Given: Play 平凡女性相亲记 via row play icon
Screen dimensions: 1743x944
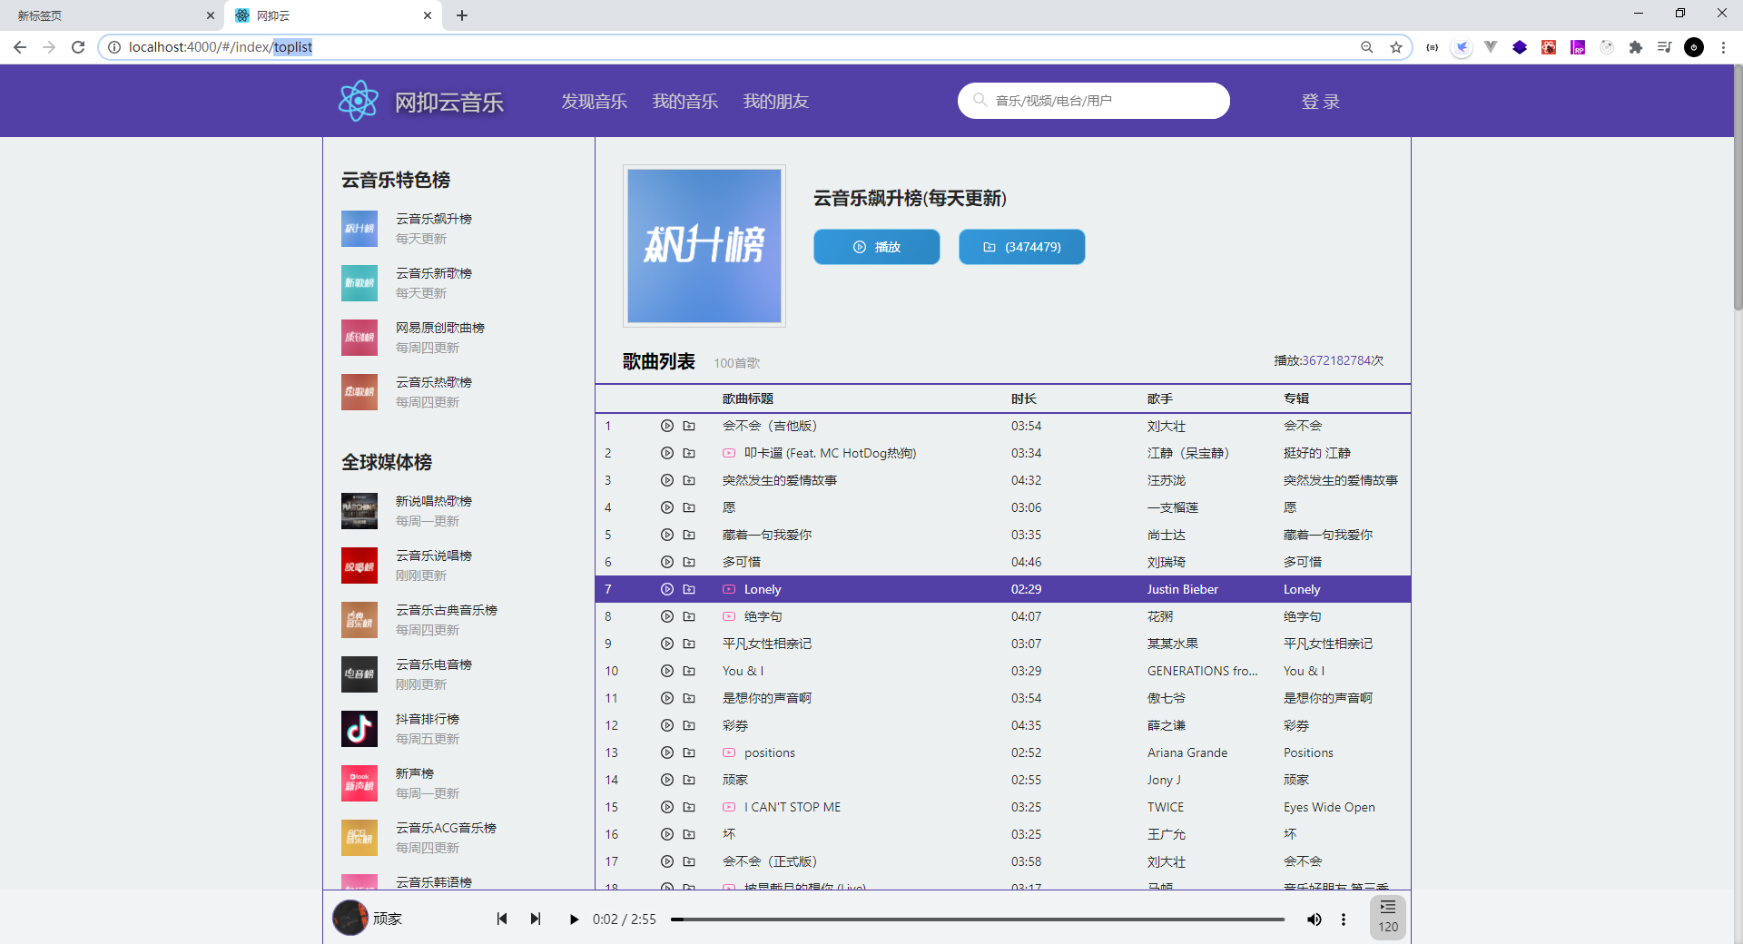Looking at the screenshot, I should pos(666,644).
